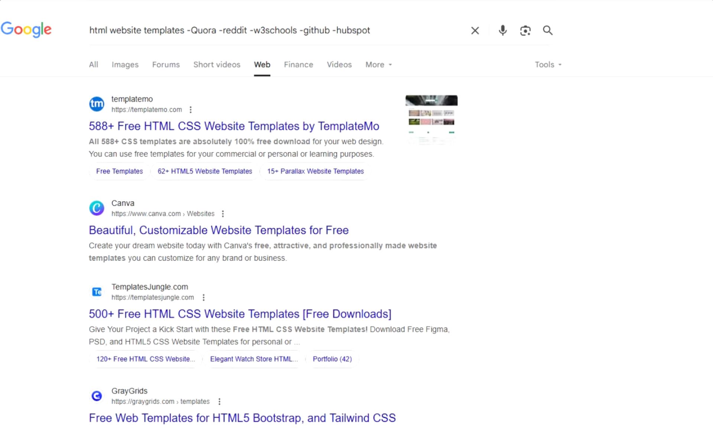
Task: Click the GrayGrids result favicon
Action: (x=97, y=396)
